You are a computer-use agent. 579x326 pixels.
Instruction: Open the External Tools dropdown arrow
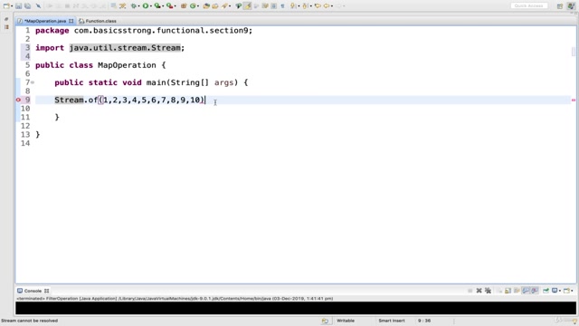click(x=175, y=6)
